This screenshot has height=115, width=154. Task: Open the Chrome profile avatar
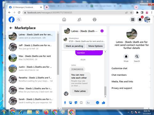click(147, 13)
